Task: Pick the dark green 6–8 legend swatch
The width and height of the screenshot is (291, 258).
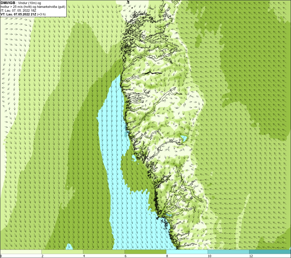Action: click(145, 252)
